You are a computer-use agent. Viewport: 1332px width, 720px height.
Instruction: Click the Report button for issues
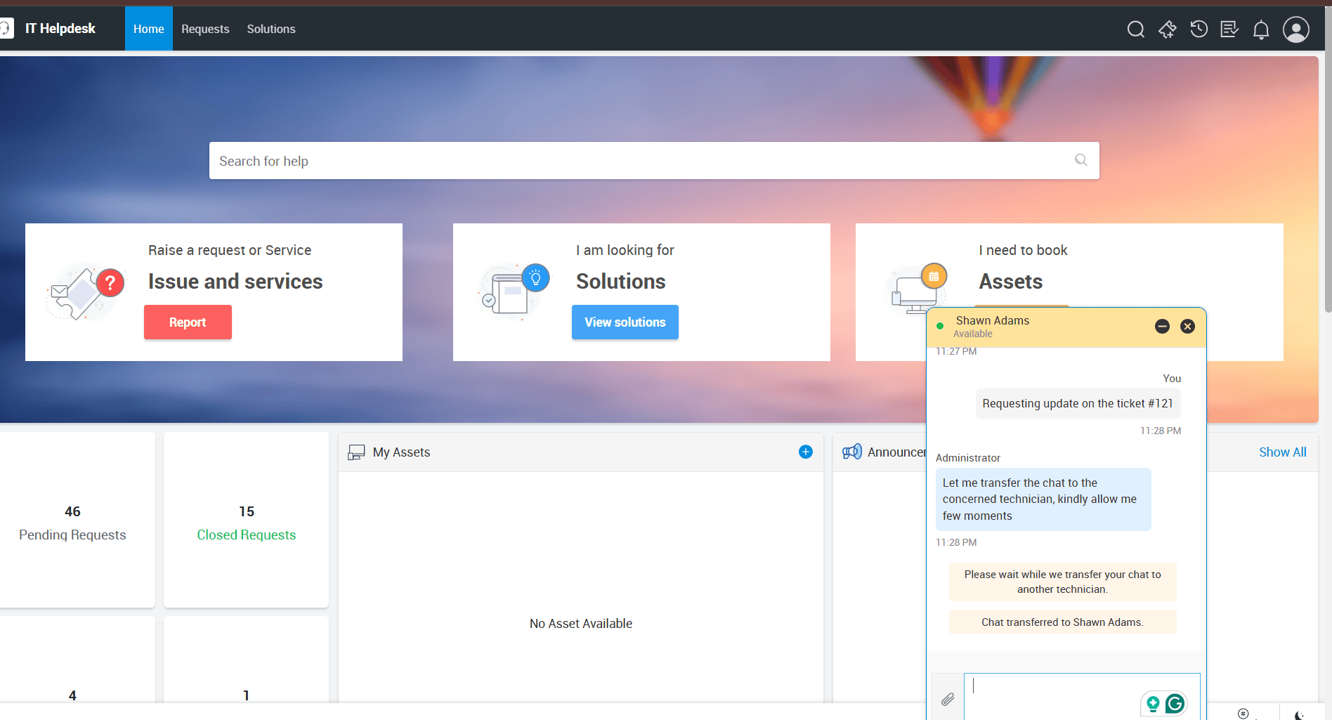coord(187,322)
